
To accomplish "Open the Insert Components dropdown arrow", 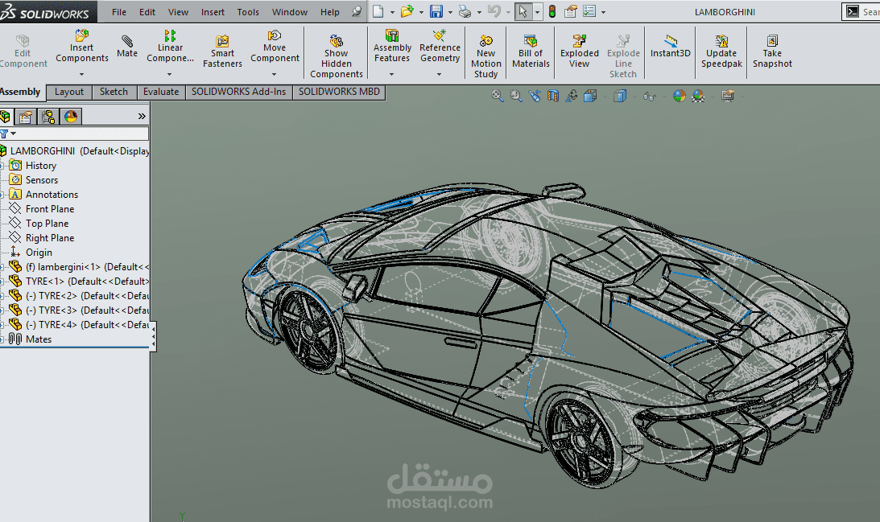I will (x=81, y=74).
